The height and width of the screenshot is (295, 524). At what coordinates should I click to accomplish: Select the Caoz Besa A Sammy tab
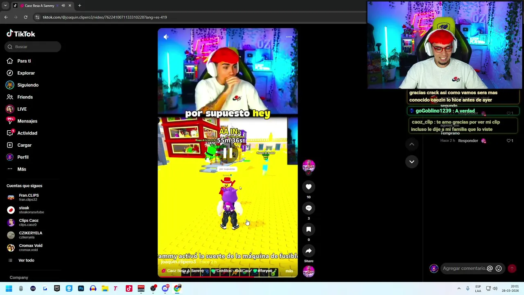click(x=39, y=6)
